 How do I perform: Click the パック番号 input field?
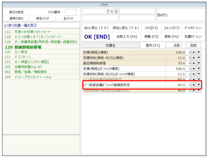pyautogui.click(x=71, y=12)
